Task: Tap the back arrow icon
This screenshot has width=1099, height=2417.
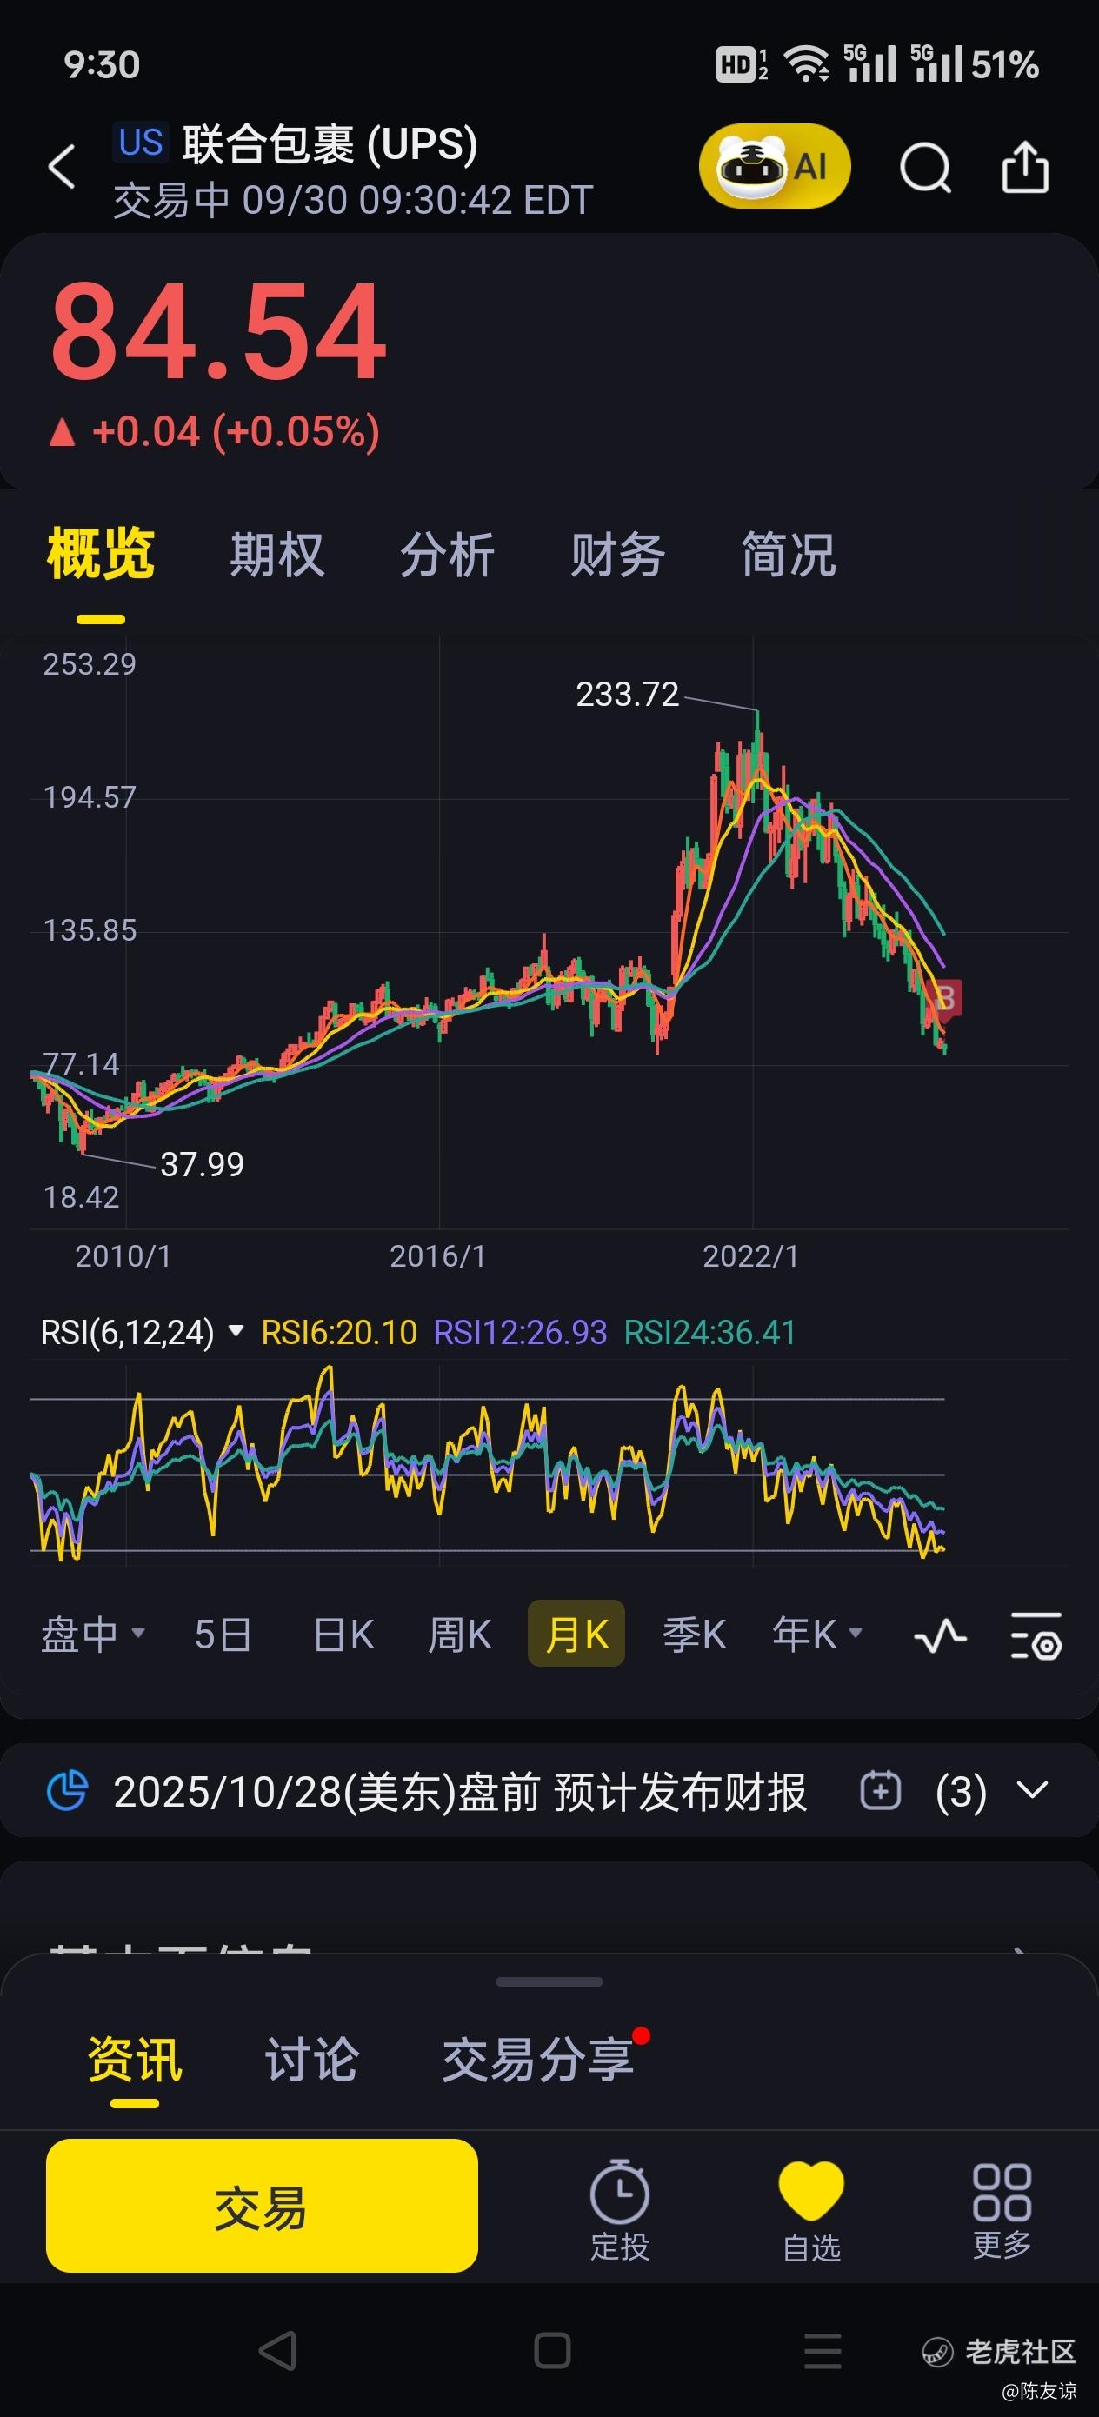Action: [x=62, y=167]
